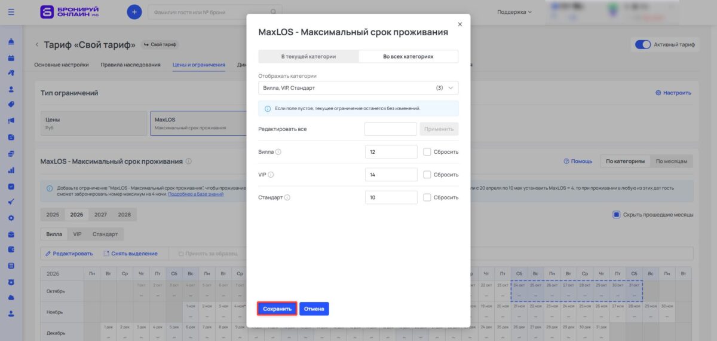Viewport: 717px width, 341px height.
Task: Click the Стандарт value field showing 10
Action: coord(391,197)
